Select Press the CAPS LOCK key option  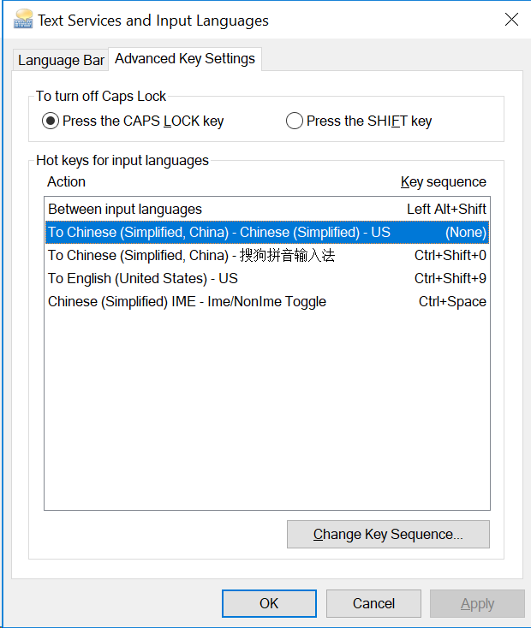coord(51,121)
